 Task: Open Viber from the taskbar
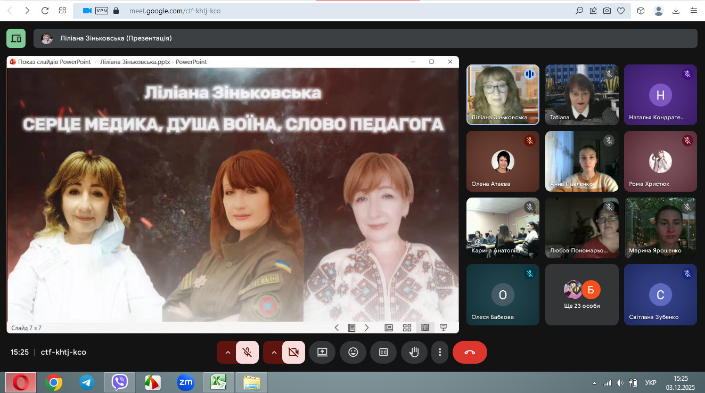pyautogui.click(x=120, y=382)
